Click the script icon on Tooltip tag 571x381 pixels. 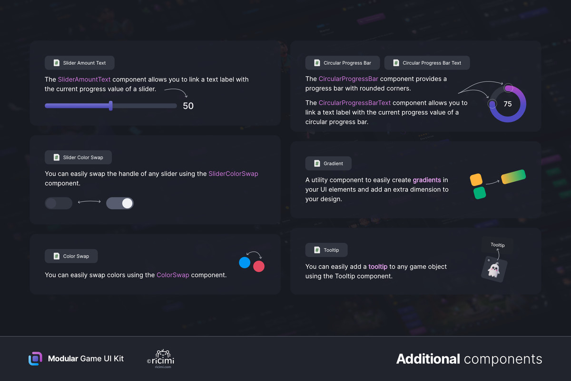click(x=317, y=250)
